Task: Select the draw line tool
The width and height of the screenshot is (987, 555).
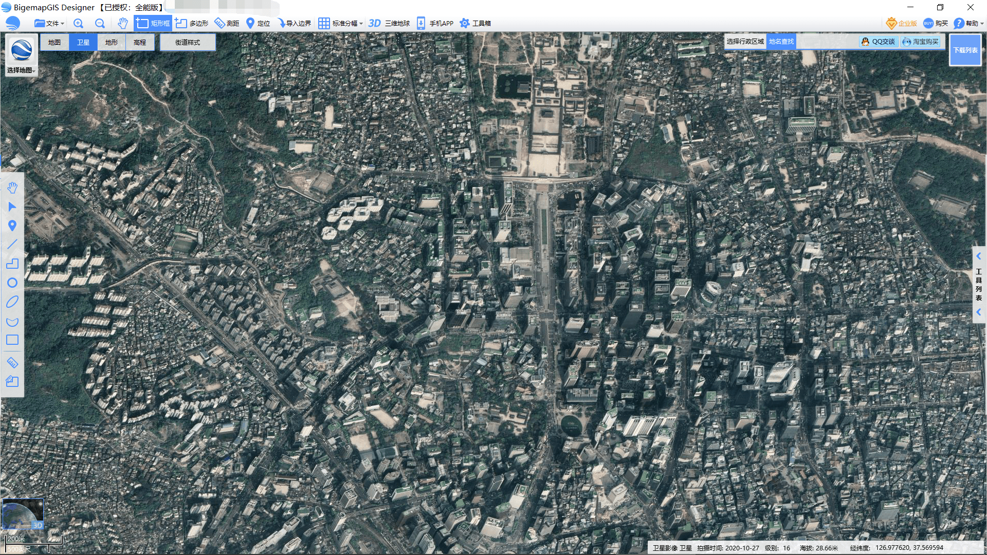Action: 12,245
